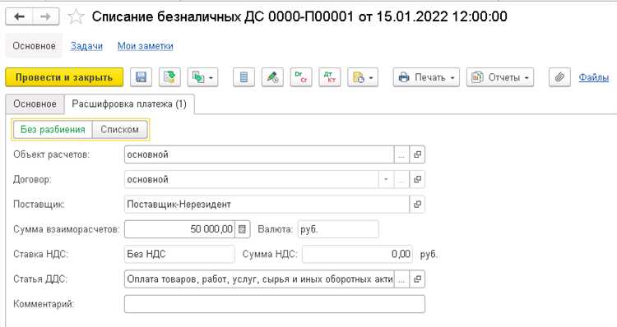Show Дт/Кт postings icon
Image resolution: width=617 pixels, height=327 pixels.
[x=330, y=77]
